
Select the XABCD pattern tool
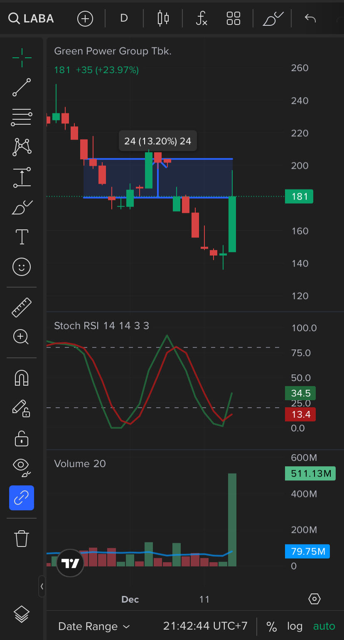22,147
